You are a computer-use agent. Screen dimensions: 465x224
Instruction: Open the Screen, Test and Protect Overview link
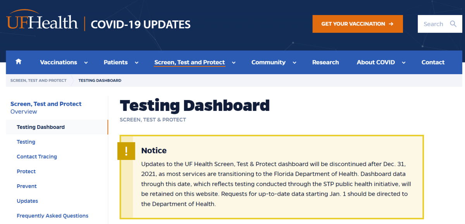click(x=46, y=108)
